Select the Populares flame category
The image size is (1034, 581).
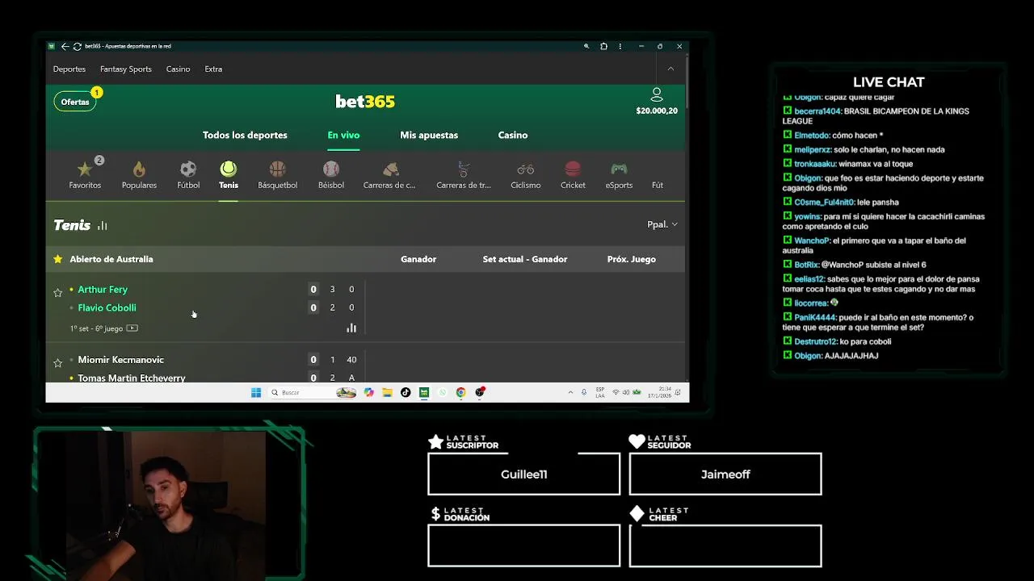(x=139, y=174)
